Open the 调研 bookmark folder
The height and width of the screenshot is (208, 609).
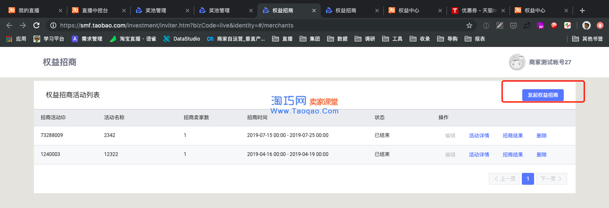coord(365,39)
